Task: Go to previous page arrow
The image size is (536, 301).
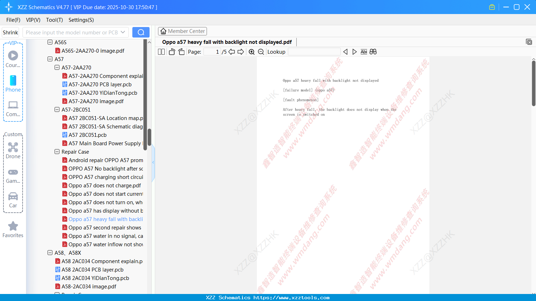Action: tap(232, 52)
